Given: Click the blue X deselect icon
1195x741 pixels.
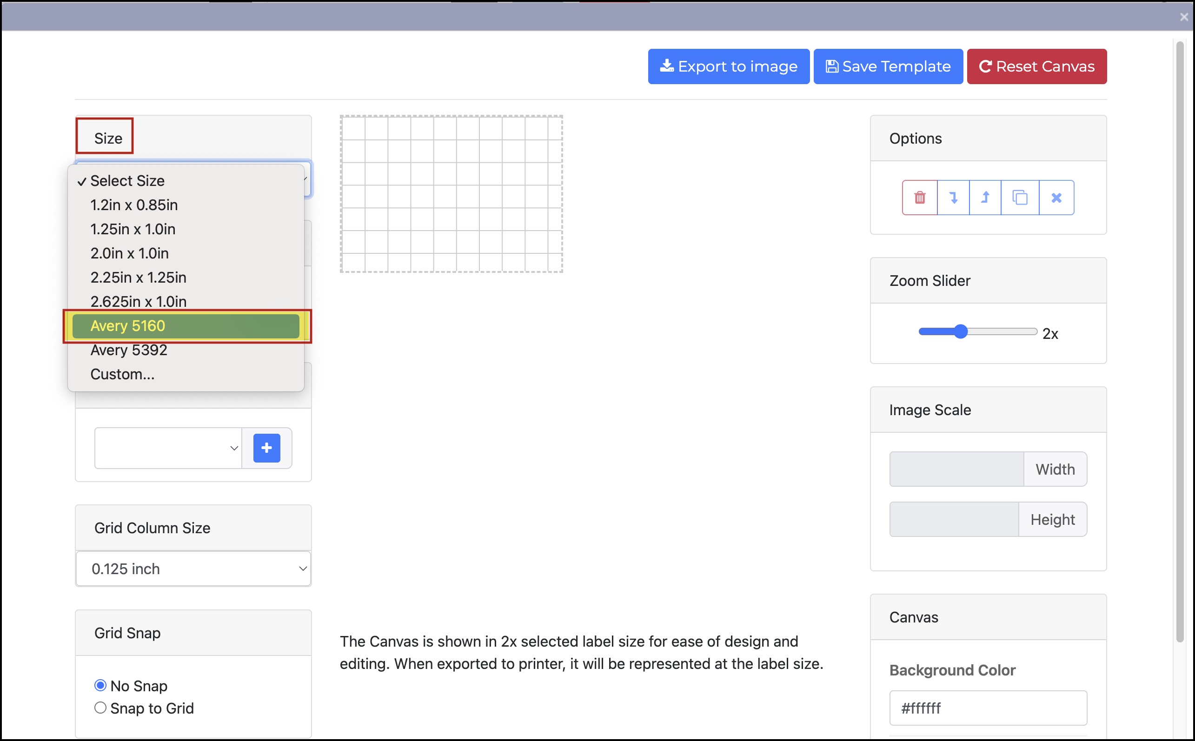Looking at the screenshot, I should tap(1056, 198).
